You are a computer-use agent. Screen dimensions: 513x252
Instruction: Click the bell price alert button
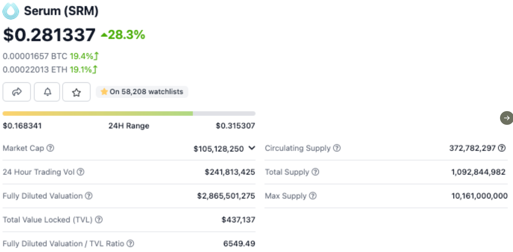[x=47, y=92]
